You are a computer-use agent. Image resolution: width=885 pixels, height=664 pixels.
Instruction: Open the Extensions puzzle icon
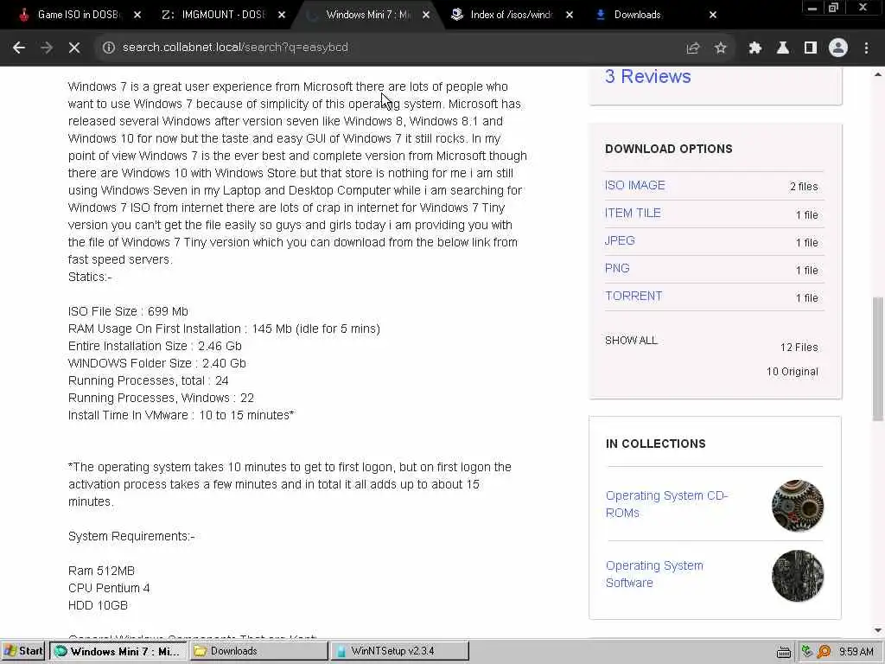pyautogui.click(x=754, y=48)
